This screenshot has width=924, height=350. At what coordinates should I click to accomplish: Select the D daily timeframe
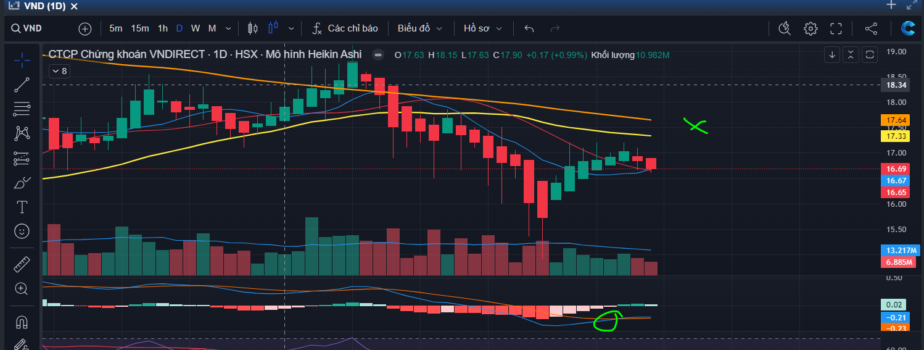(x=179, y=28)
